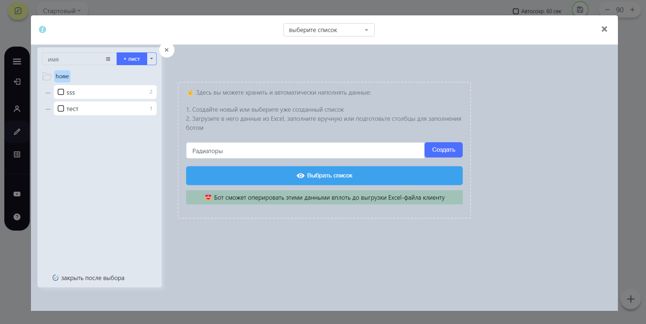The width and height of the screenshot is (646, 324).
Task: Check the тест list checkbox
Action: point(61,108)
